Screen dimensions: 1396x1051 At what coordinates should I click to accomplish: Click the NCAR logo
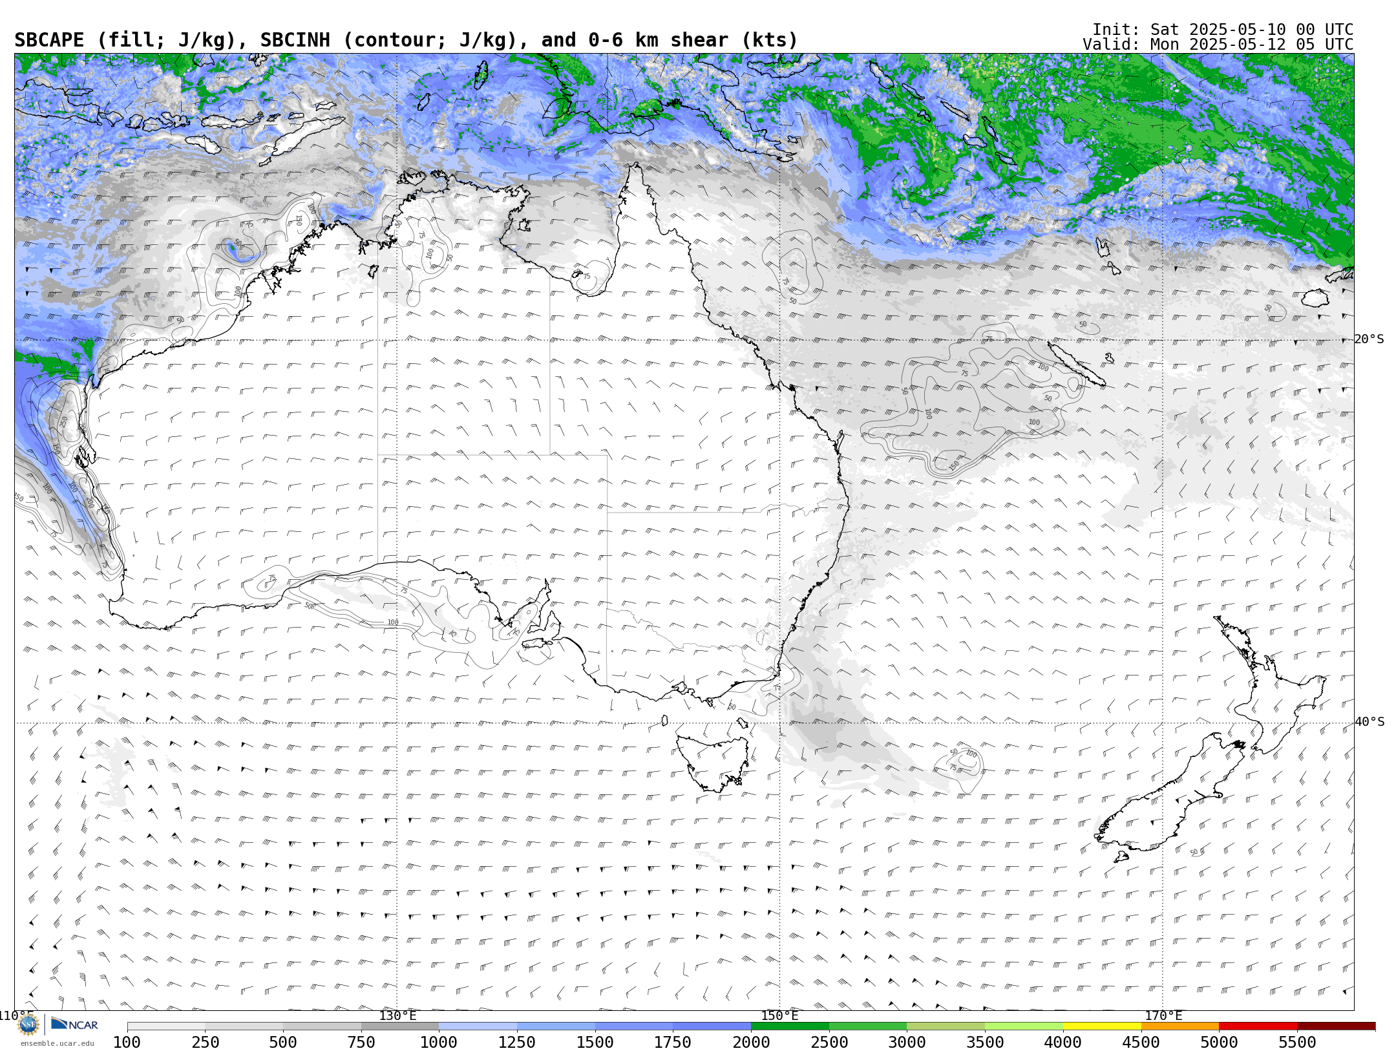[74, 1024]
